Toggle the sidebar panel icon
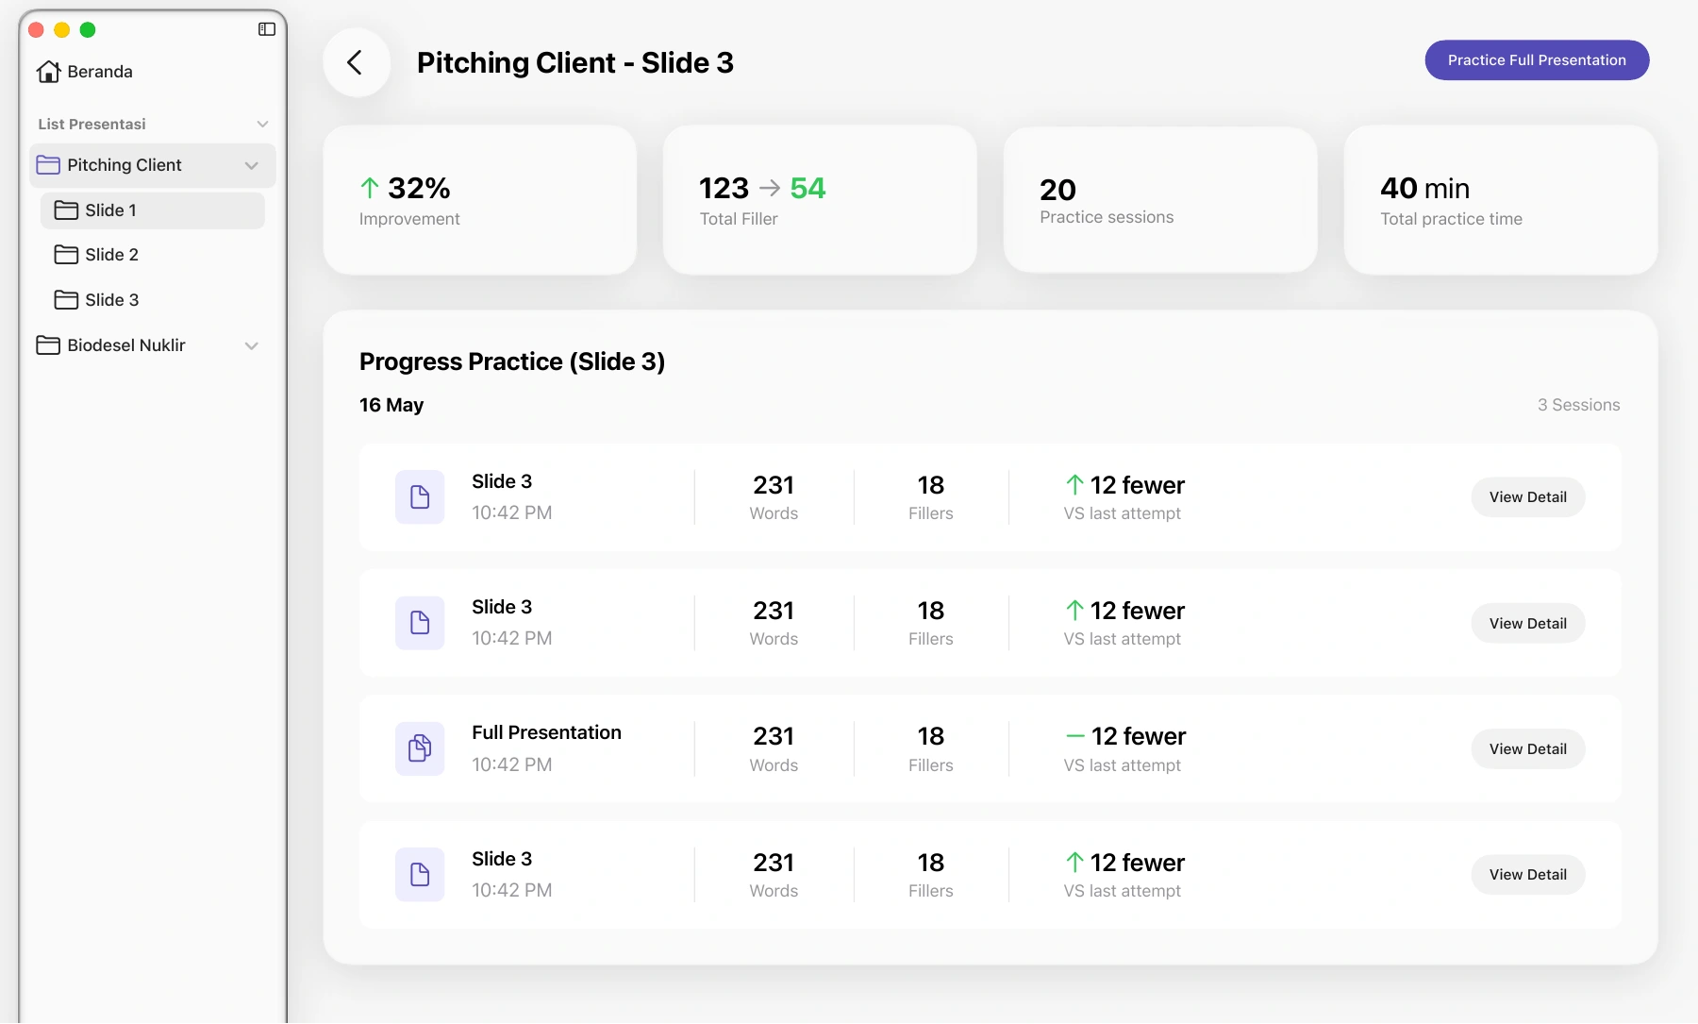This screenshot has width=1698, height=1024. (x=267, y=29)
